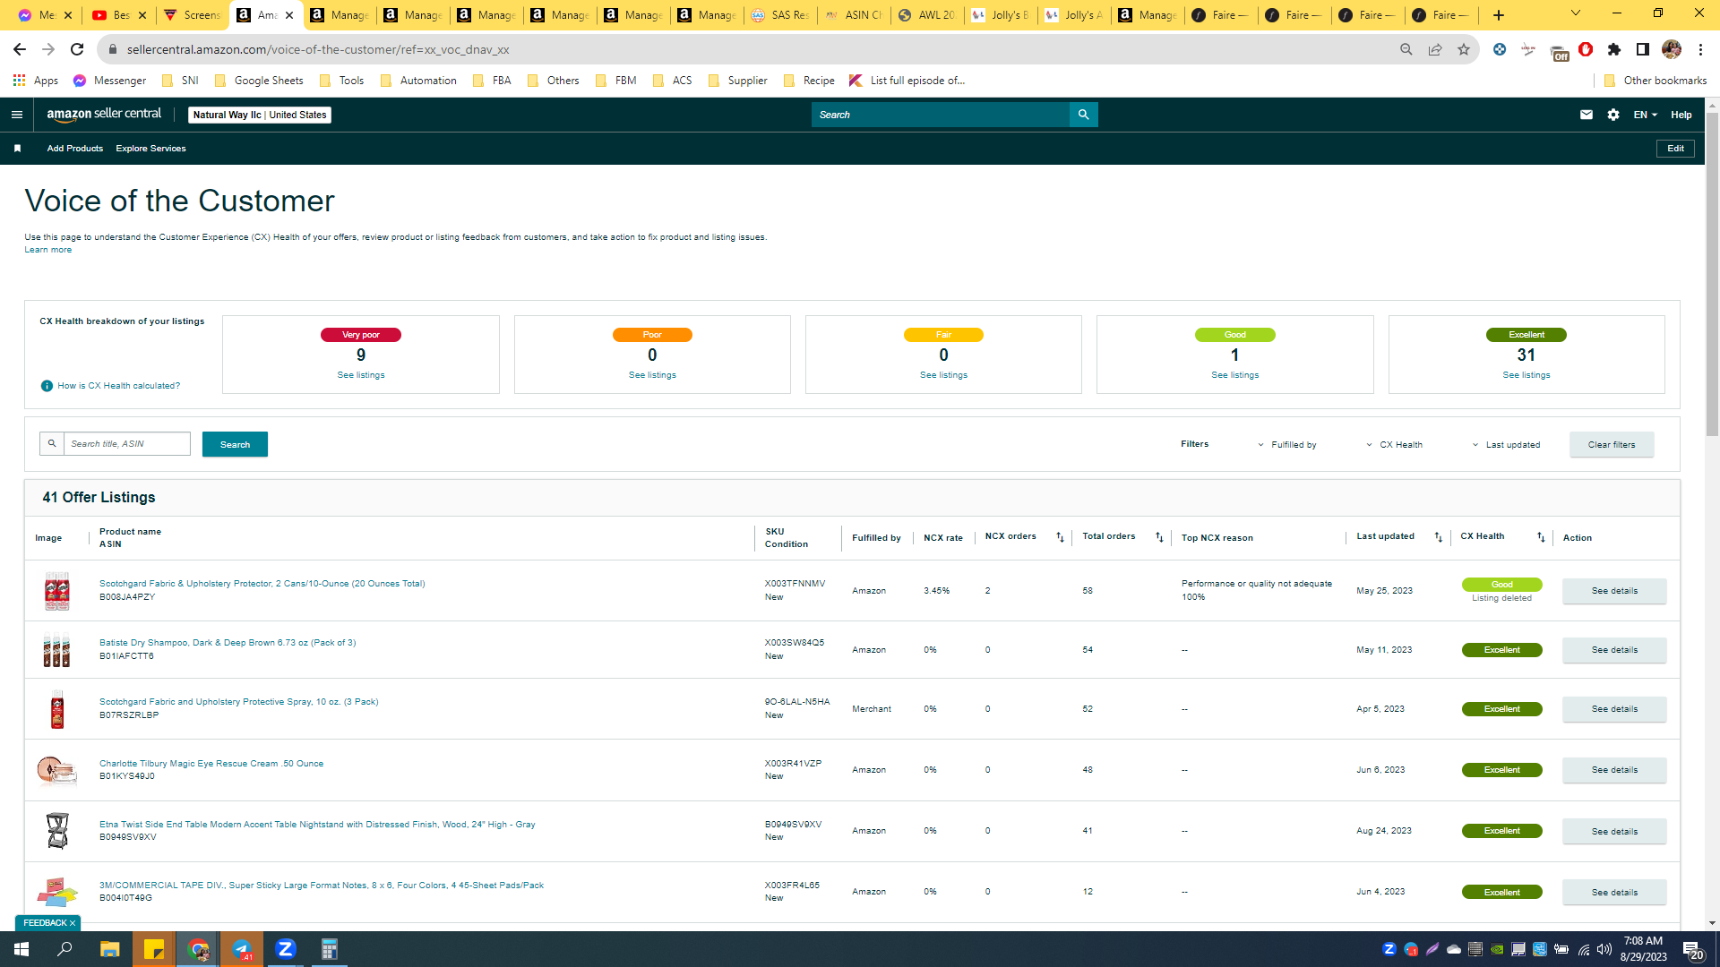Click the teal Search button
This screenshot has width=1720, height=967.
point(235,444)
